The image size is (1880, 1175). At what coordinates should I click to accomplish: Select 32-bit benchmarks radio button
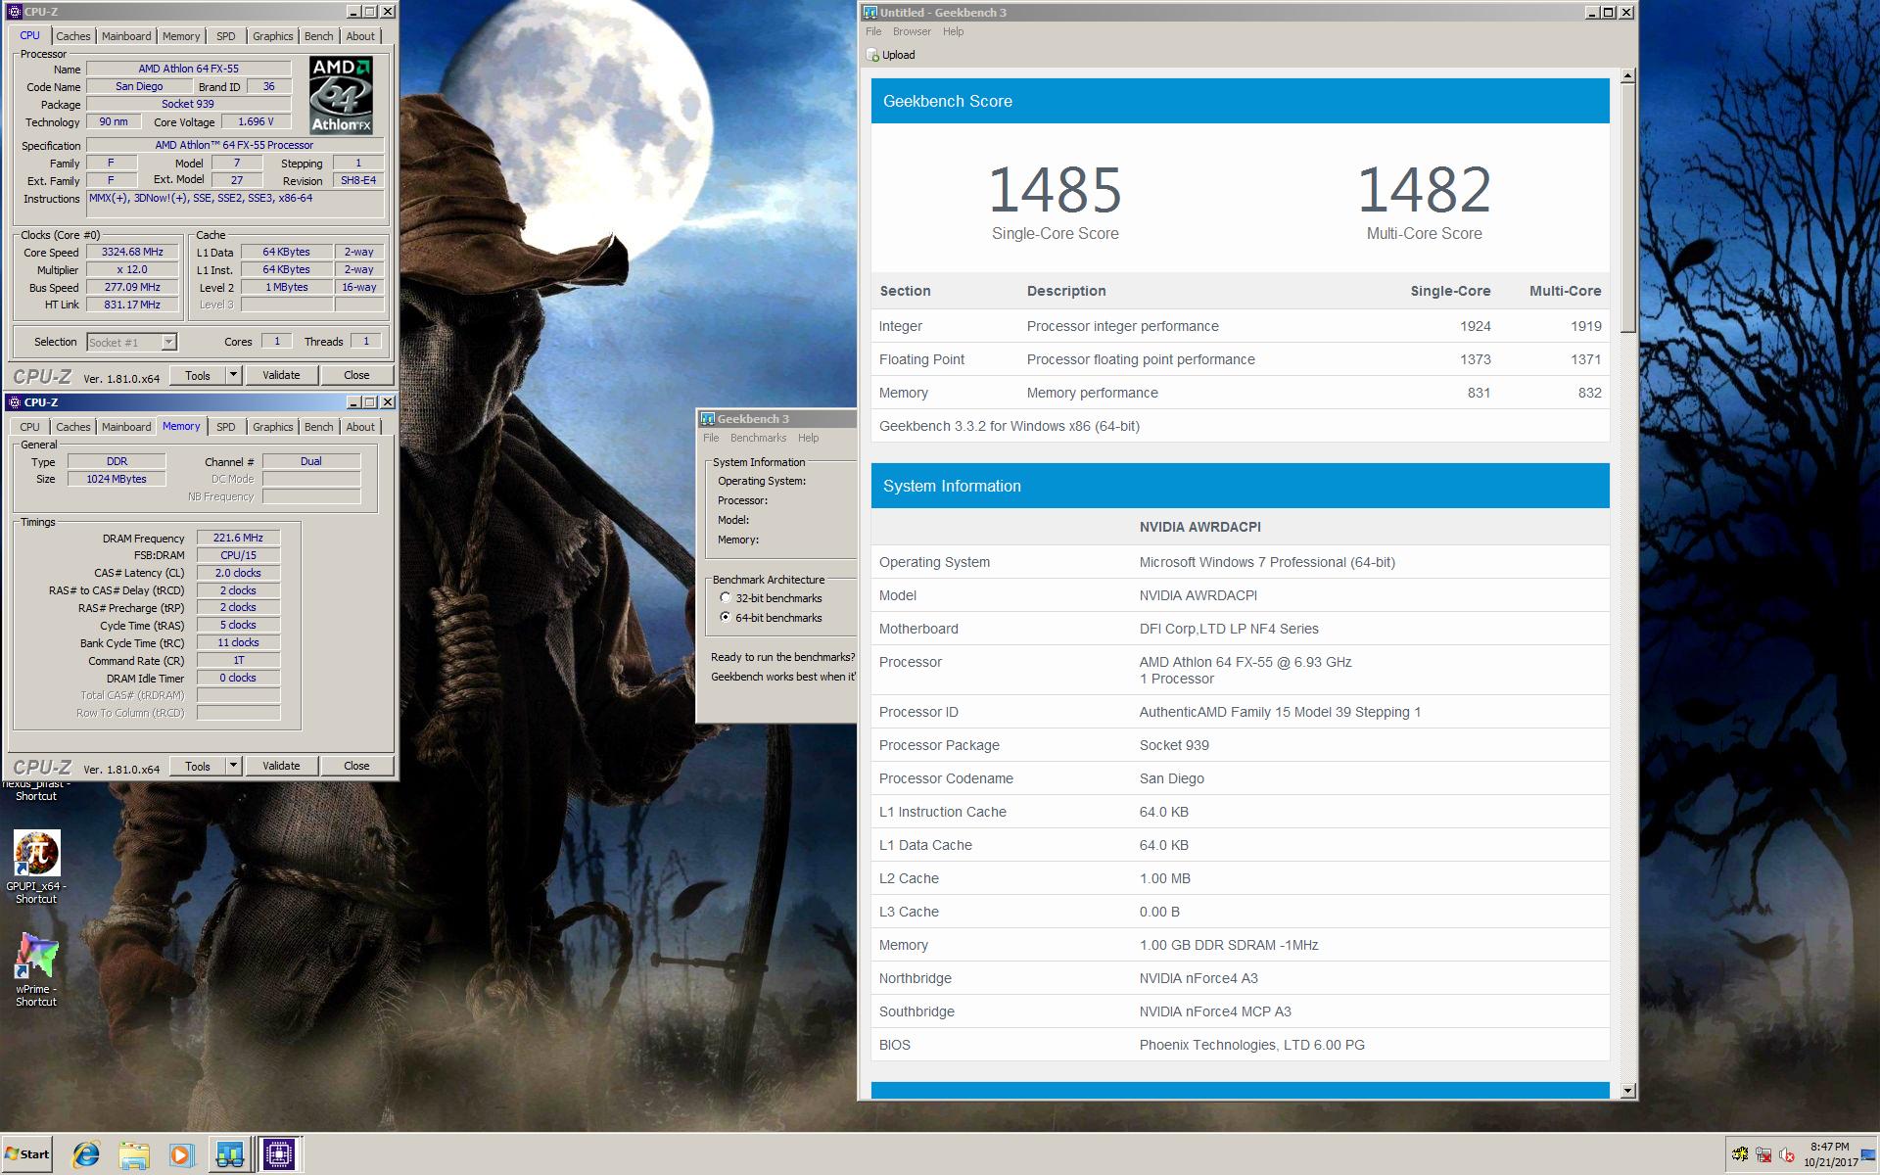[726, 597]
